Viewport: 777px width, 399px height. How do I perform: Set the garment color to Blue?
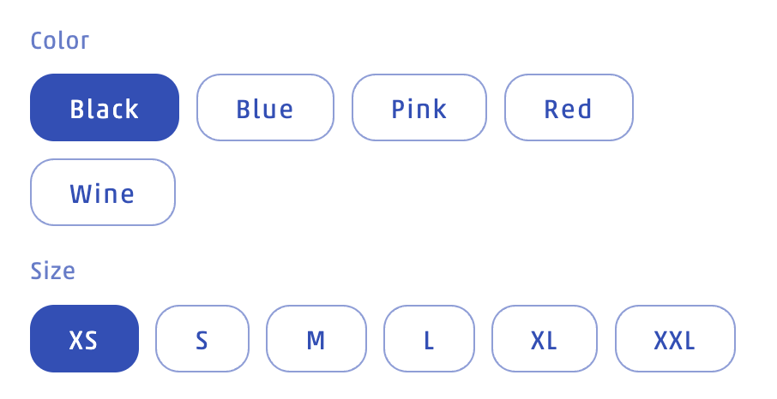coord(265,108)
